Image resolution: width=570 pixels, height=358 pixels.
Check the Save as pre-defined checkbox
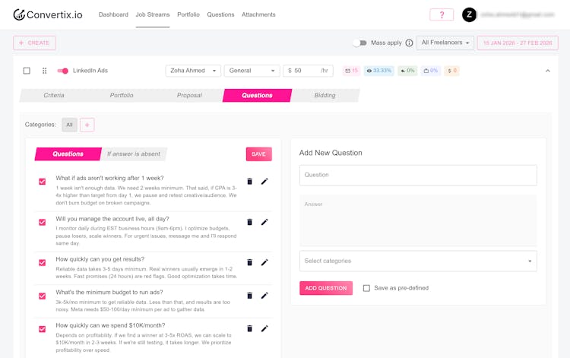(x=366, y=288)
